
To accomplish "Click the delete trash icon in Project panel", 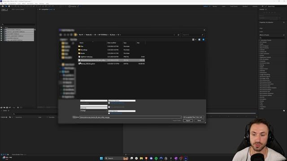I will pos(18,107).
